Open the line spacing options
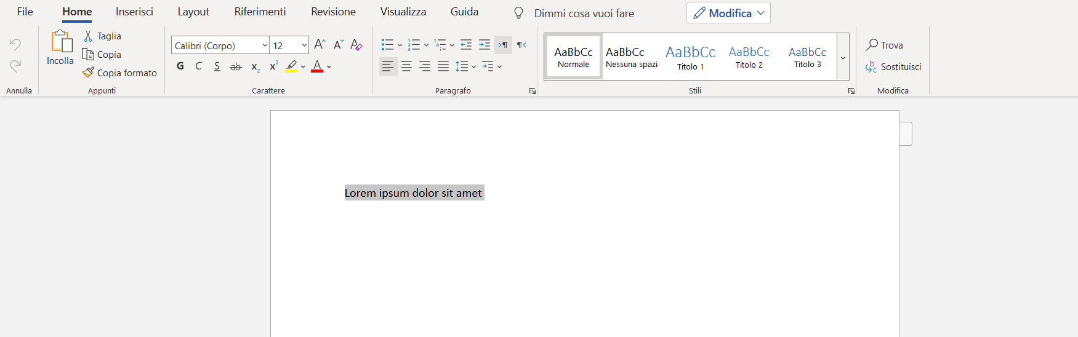 (462, 66)
